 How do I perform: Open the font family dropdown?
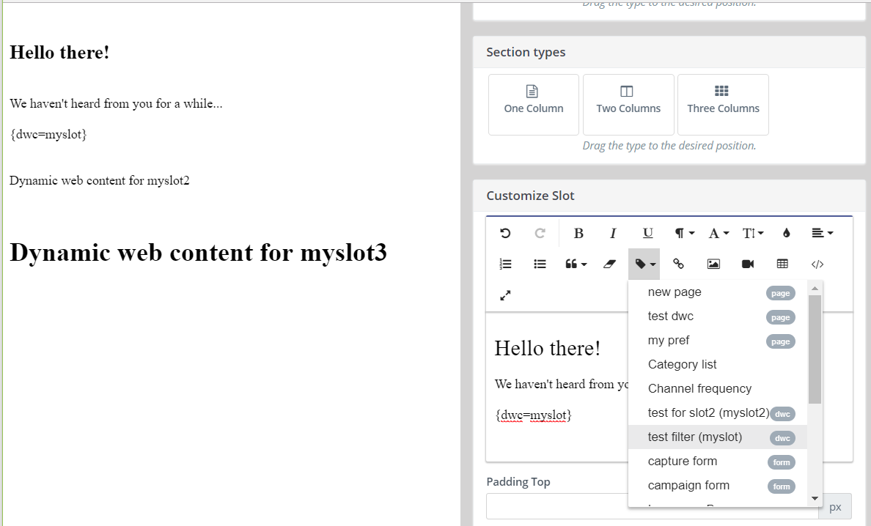(719, 234)
